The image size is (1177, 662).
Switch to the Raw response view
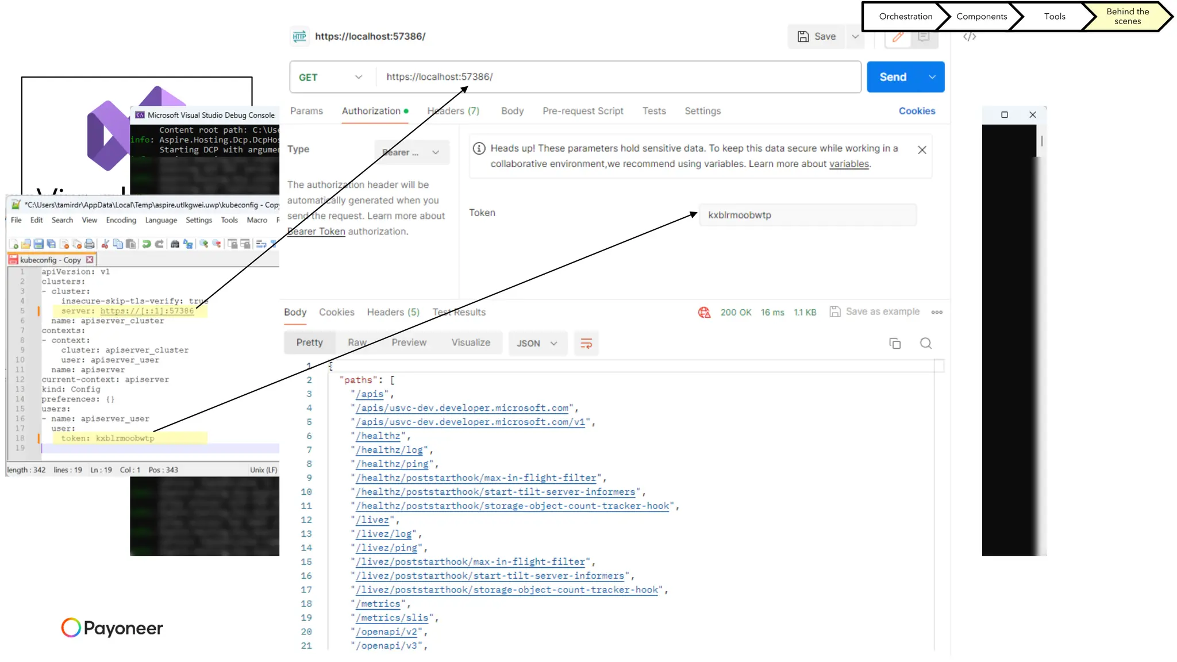pyautogui.click(x=357, y=342)
